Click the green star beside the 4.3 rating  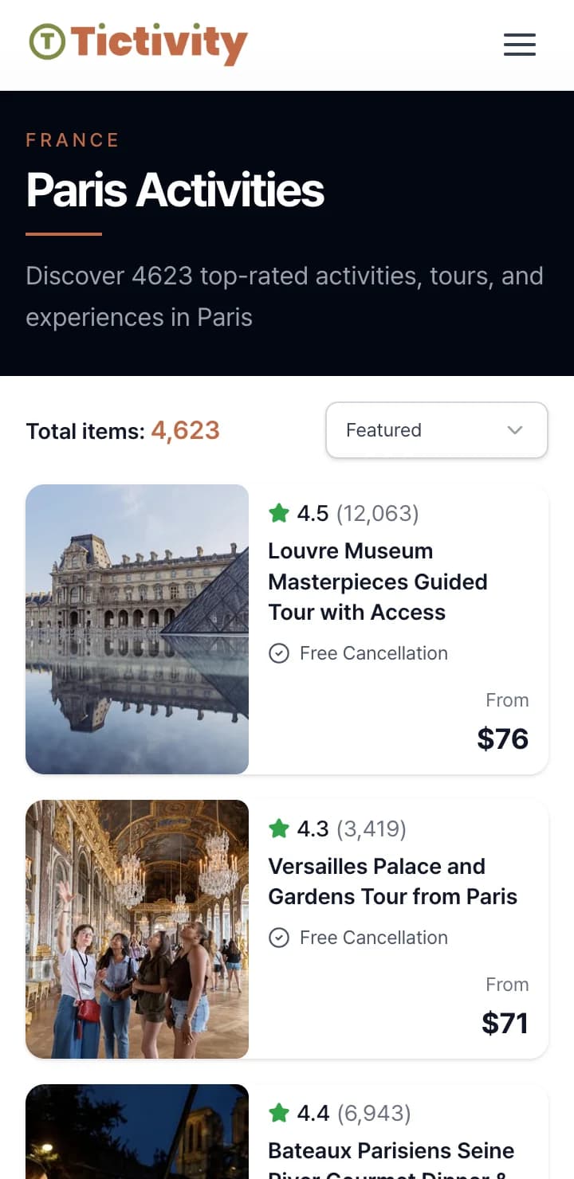(278, 829)
